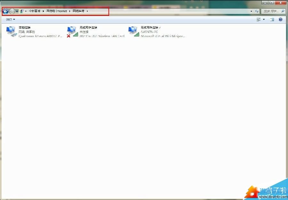The height and width of the screenshot is (200, 288).
Task: Click the Qualcomm Atheros adapter description
Action: tap(40, 36)
